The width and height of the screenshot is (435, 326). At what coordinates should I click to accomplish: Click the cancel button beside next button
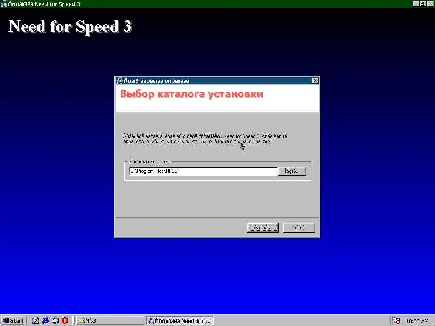coord(299,228)
